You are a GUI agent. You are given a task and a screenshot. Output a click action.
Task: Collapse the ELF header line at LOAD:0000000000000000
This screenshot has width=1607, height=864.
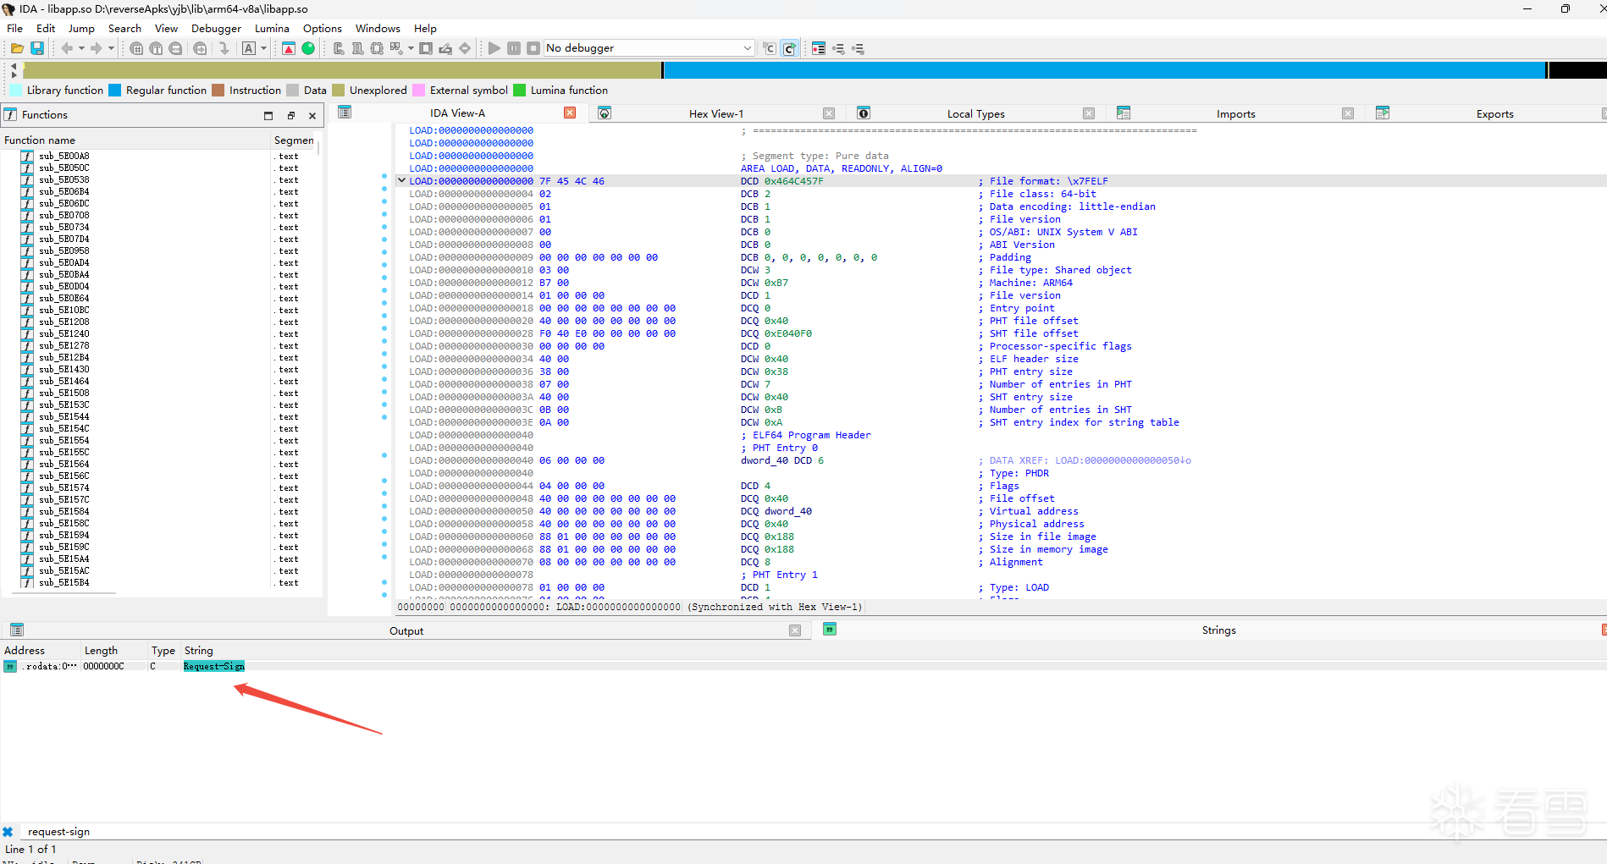[x=402, y=180]
